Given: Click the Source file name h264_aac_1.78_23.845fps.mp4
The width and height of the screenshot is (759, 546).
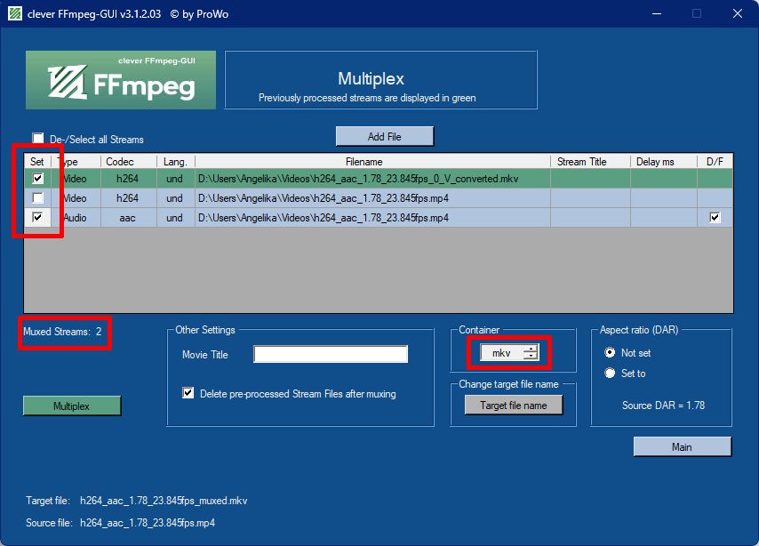Looking at the screenshot, I should pos(148,523).
